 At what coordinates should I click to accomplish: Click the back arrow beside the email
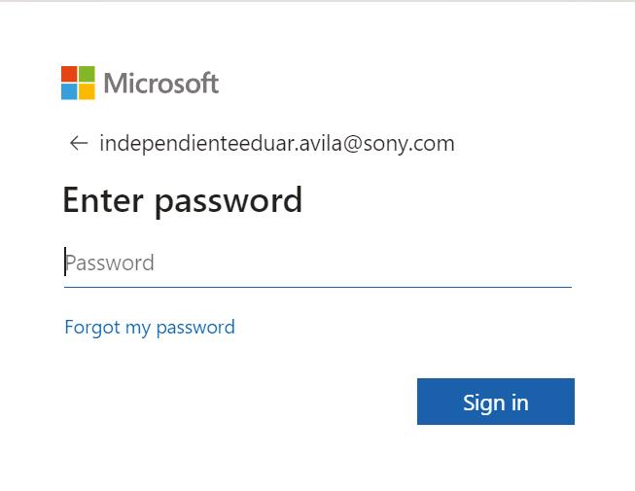coord(79,144)
